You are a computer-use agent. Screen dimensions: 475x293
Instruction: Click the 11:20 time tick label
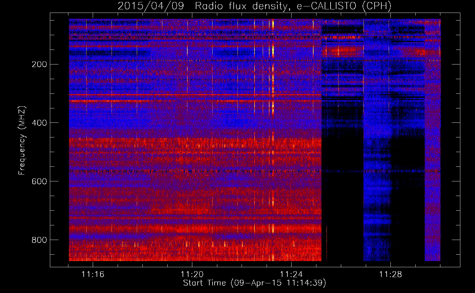pos(192,274)
